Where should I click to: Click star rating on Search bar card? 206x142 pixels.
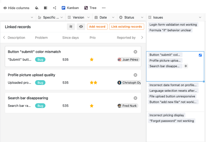pos(92,106)
